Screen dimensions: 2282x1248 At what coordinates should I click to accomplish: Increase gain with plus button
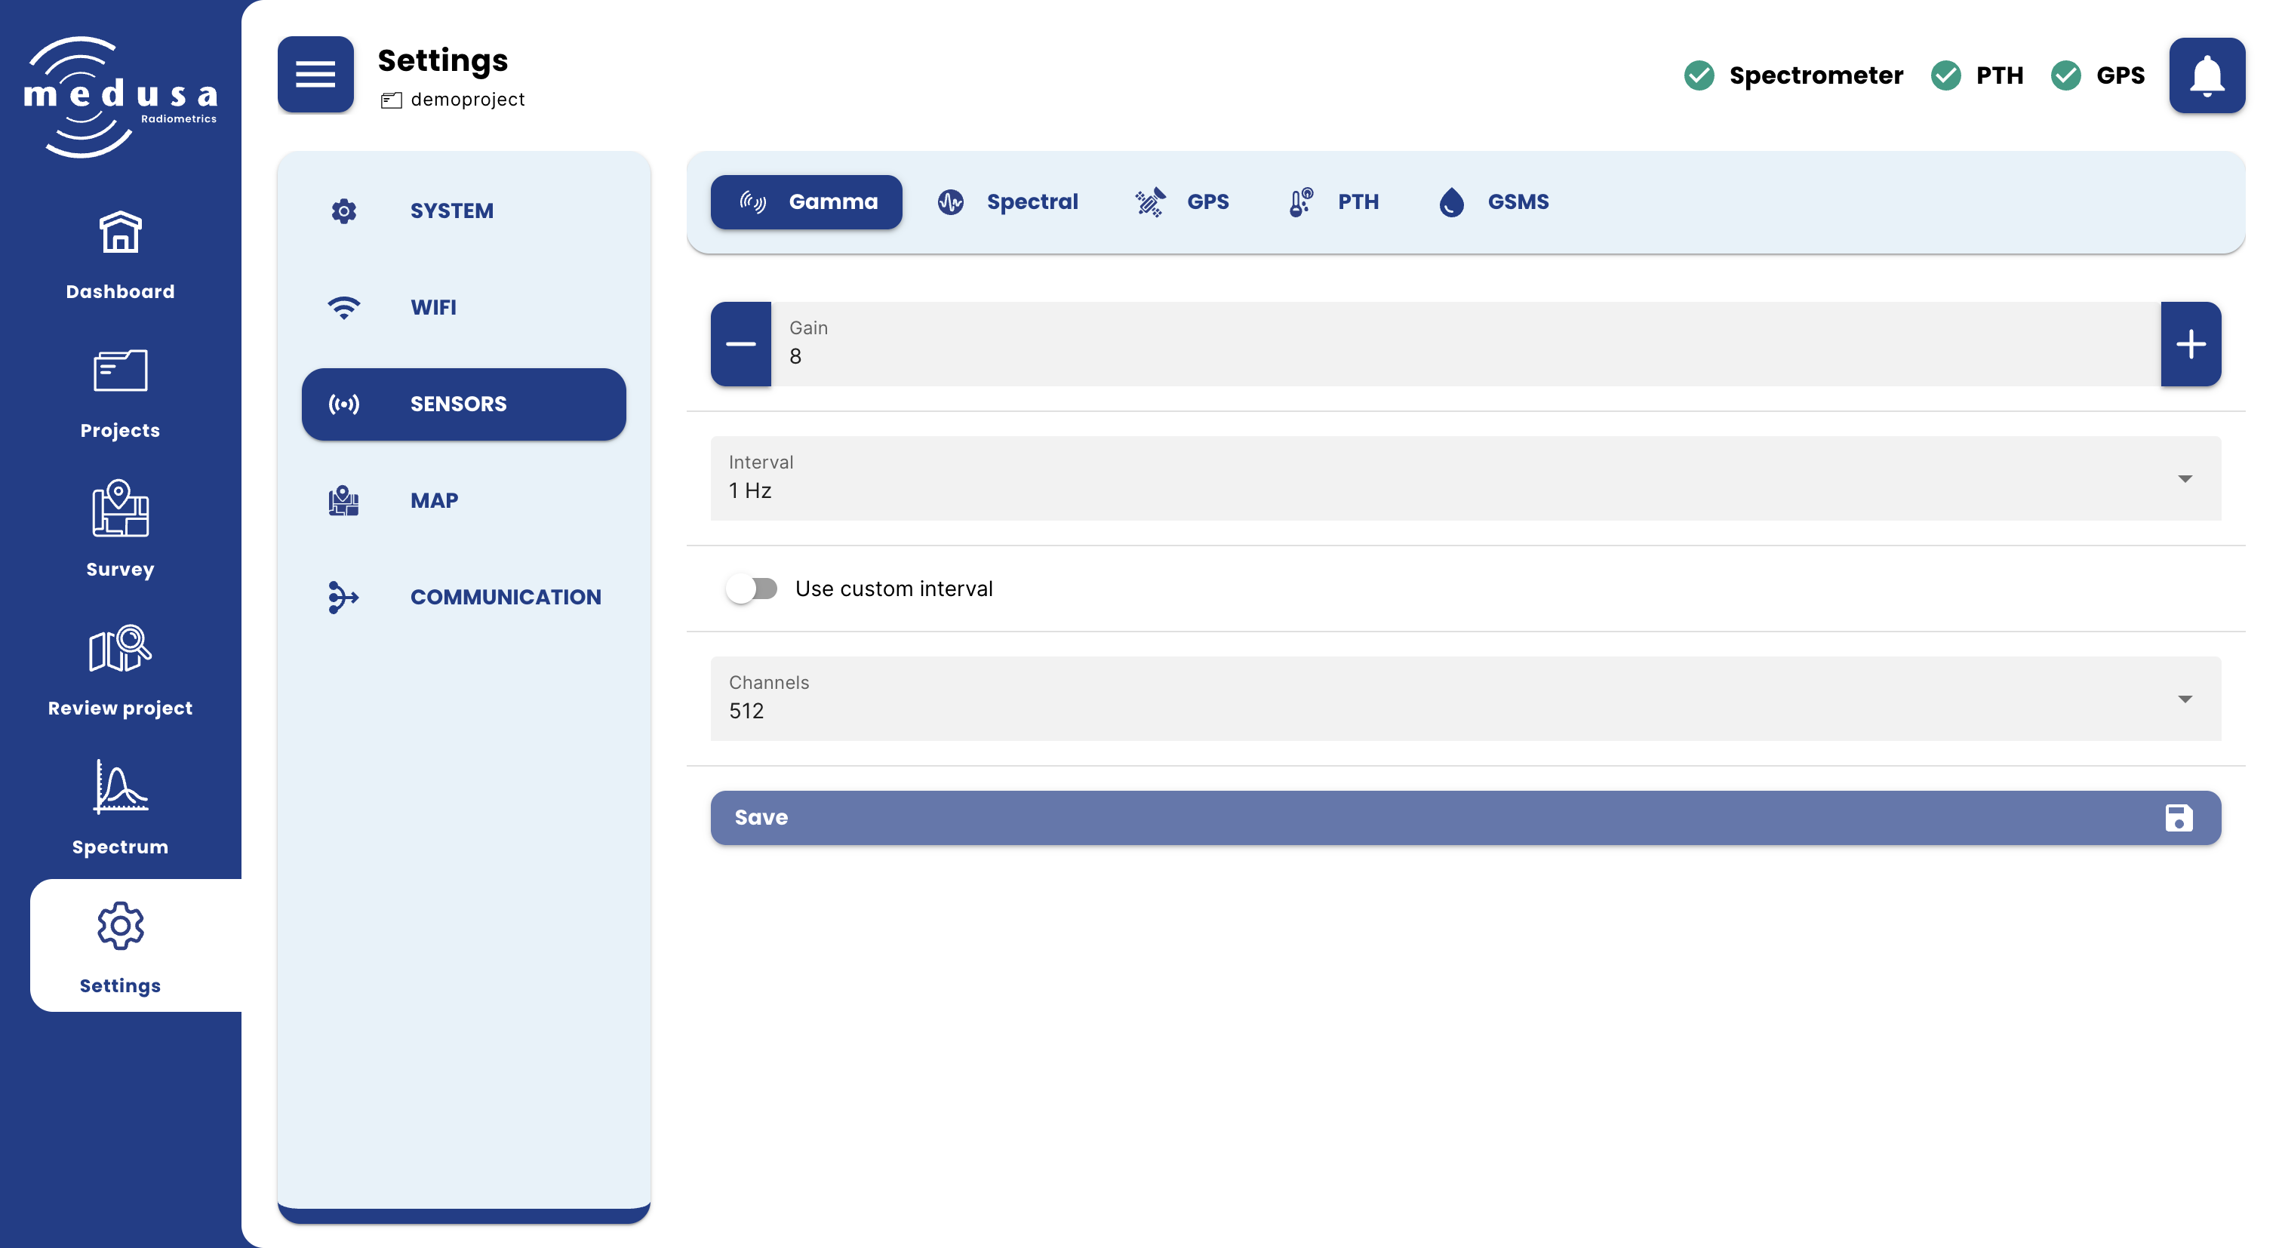(x=2191, y=343)
